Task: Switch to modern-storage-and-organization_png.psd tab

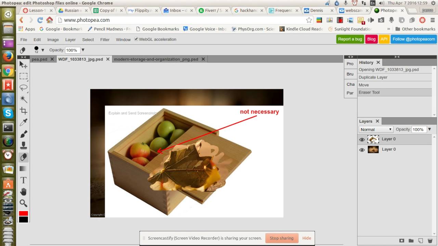Action: (x=156, y=59)
